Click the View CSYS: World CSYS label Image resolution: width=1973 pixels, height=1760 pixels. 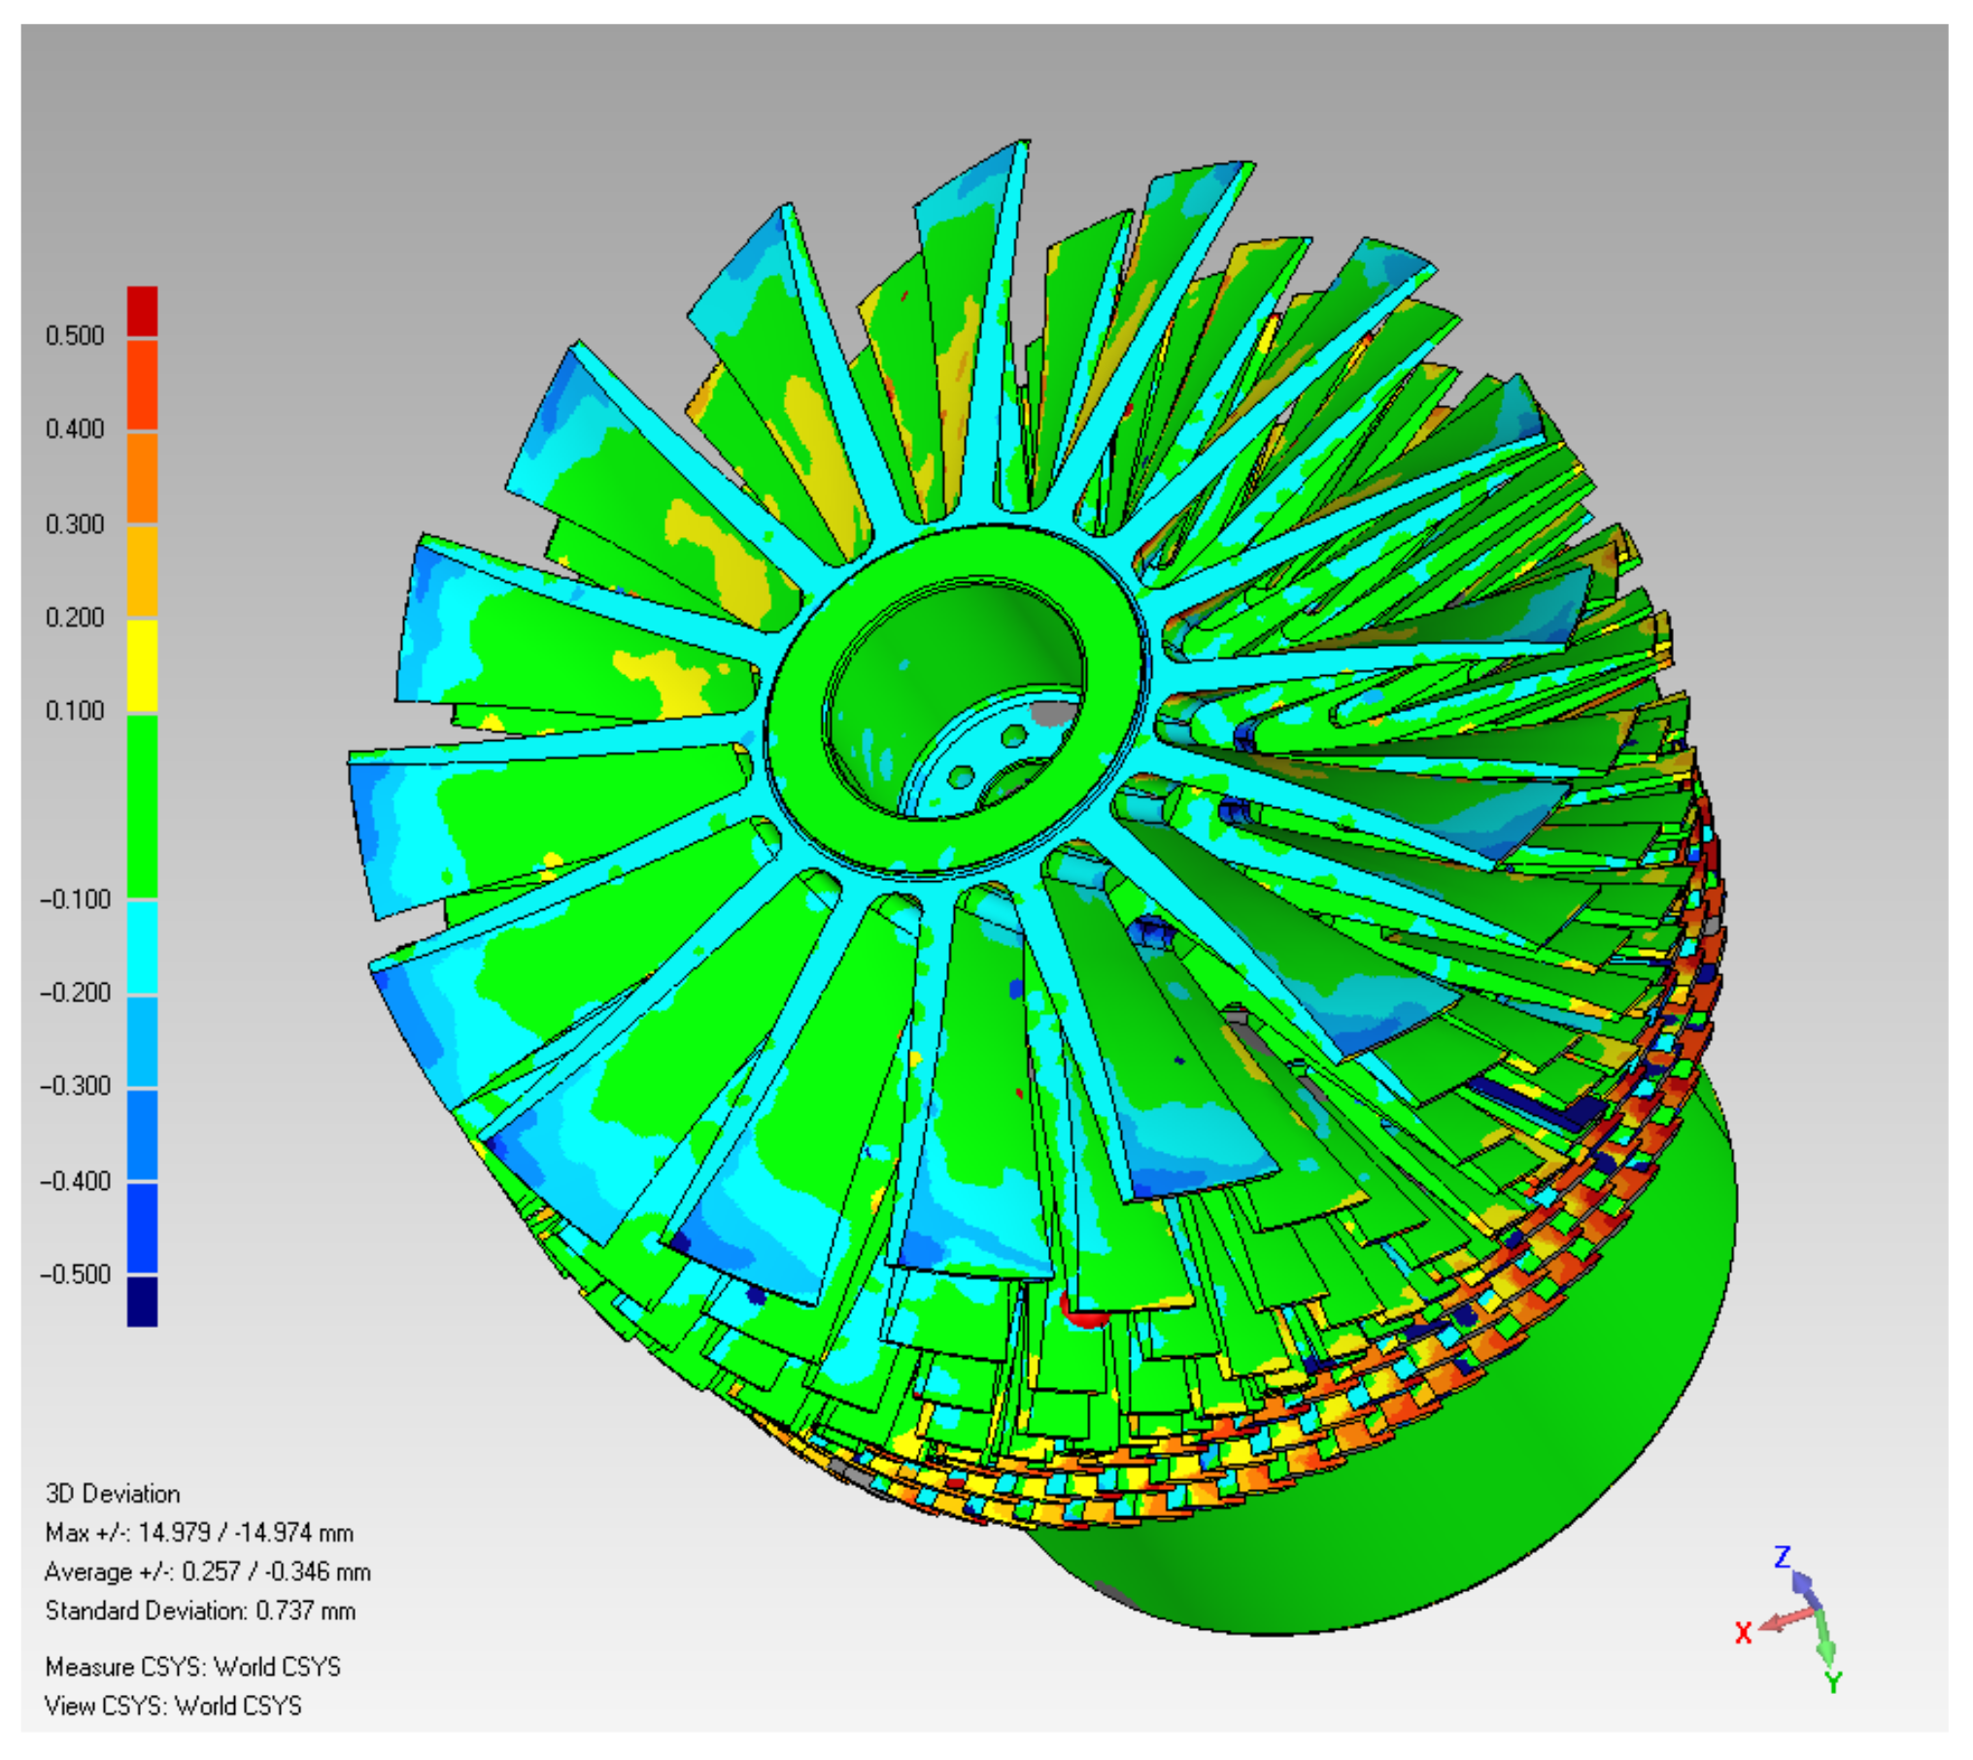pos(173,1706)
